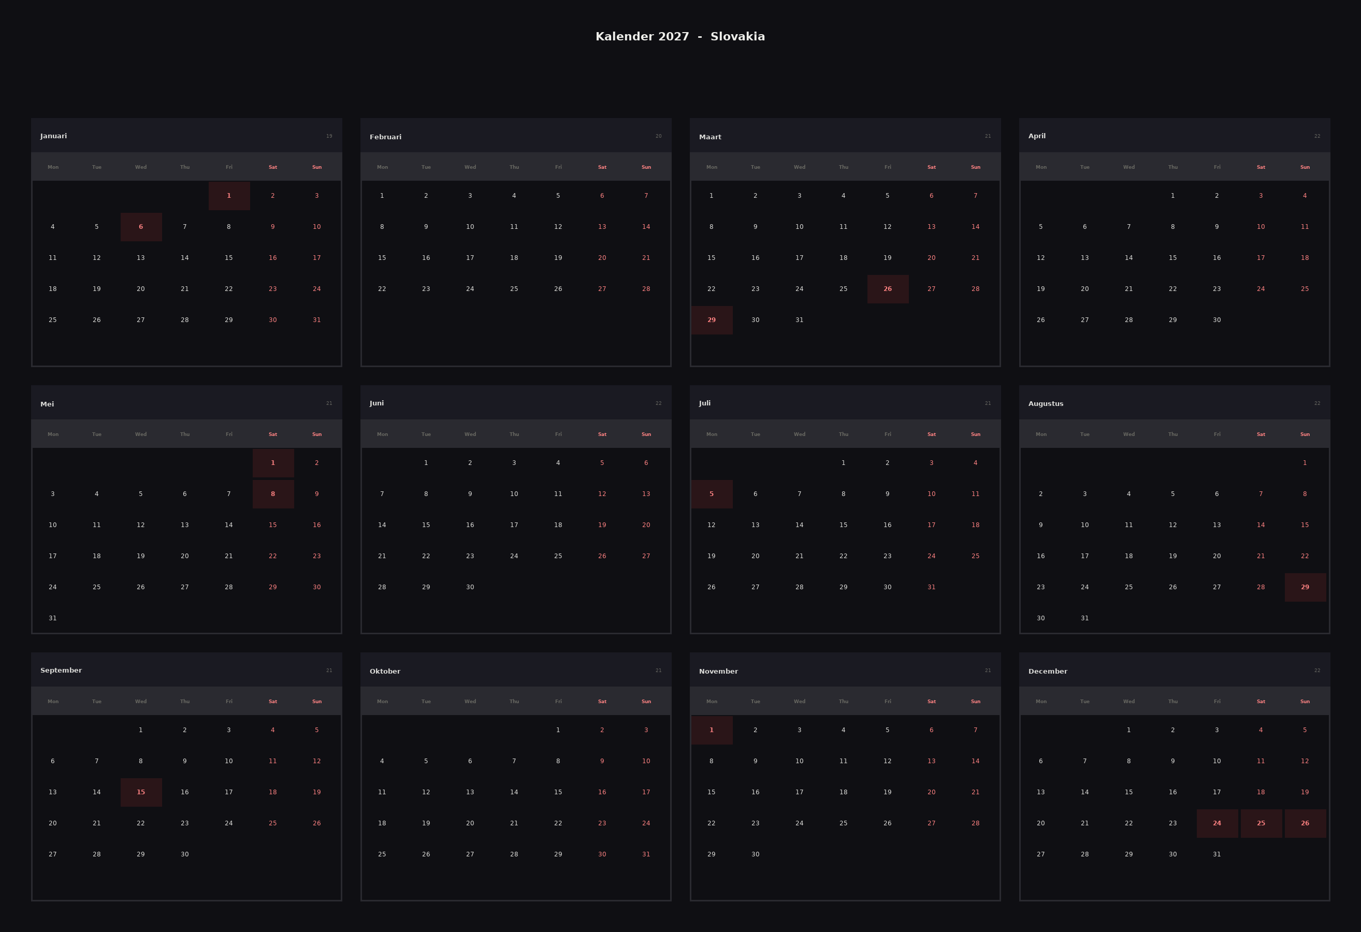Click Sat column header in Juni
The image size is (1361, 932).
[x=602, y=434]
